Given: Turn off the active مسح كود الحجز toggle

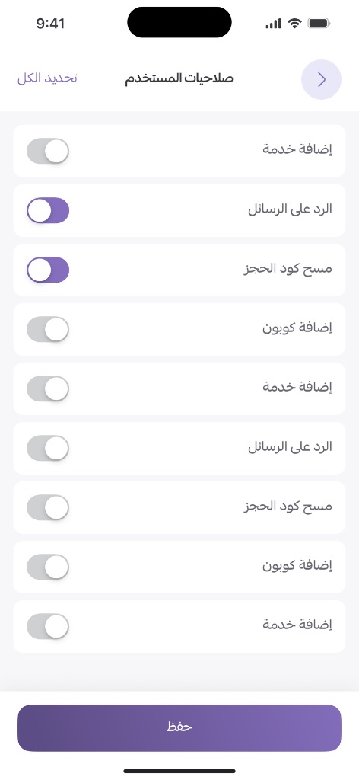Looking at the screenshot, I should point(48,270).
